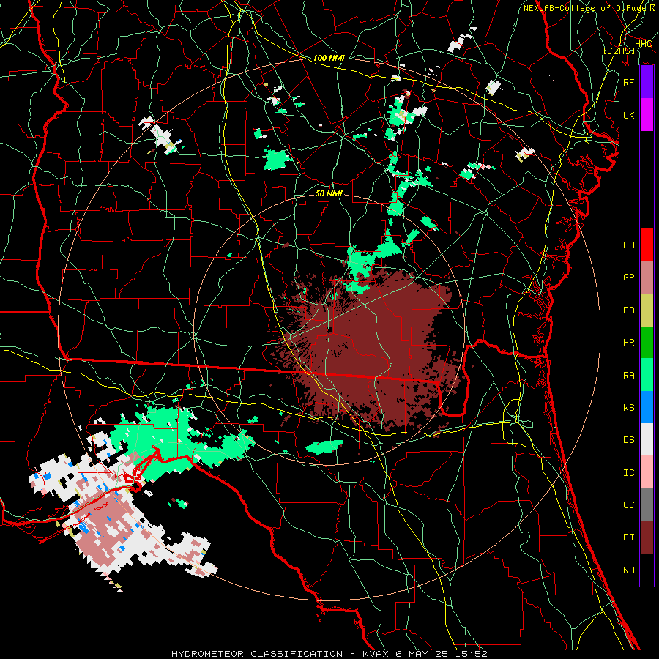
Task: Click the ND legend label
Action: [629, 570]
